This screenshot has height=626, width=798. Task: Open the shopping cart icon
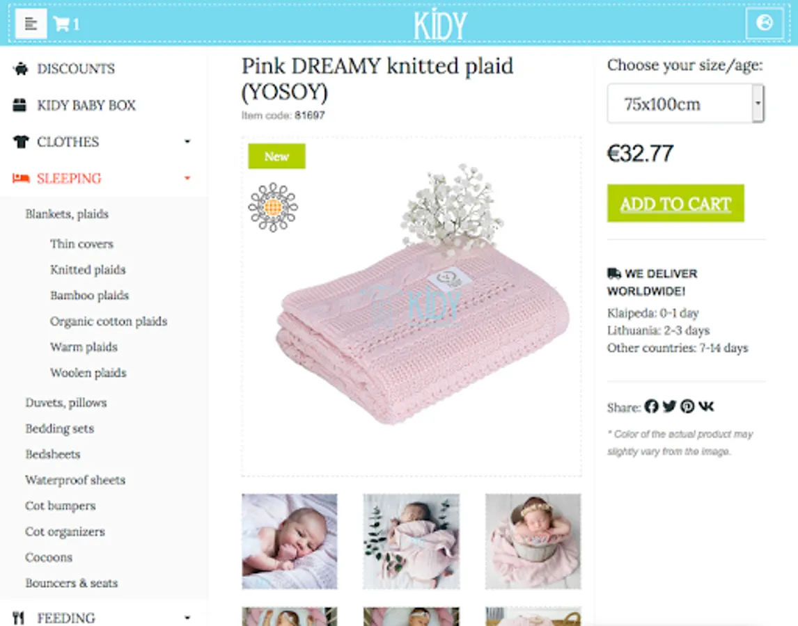[x=61, y=24]
